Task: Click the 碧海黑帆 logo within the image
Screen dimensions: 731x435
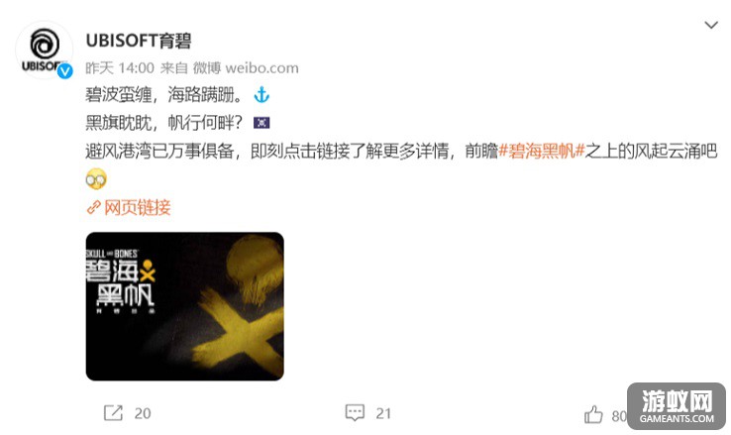Action: click(120, 282)
